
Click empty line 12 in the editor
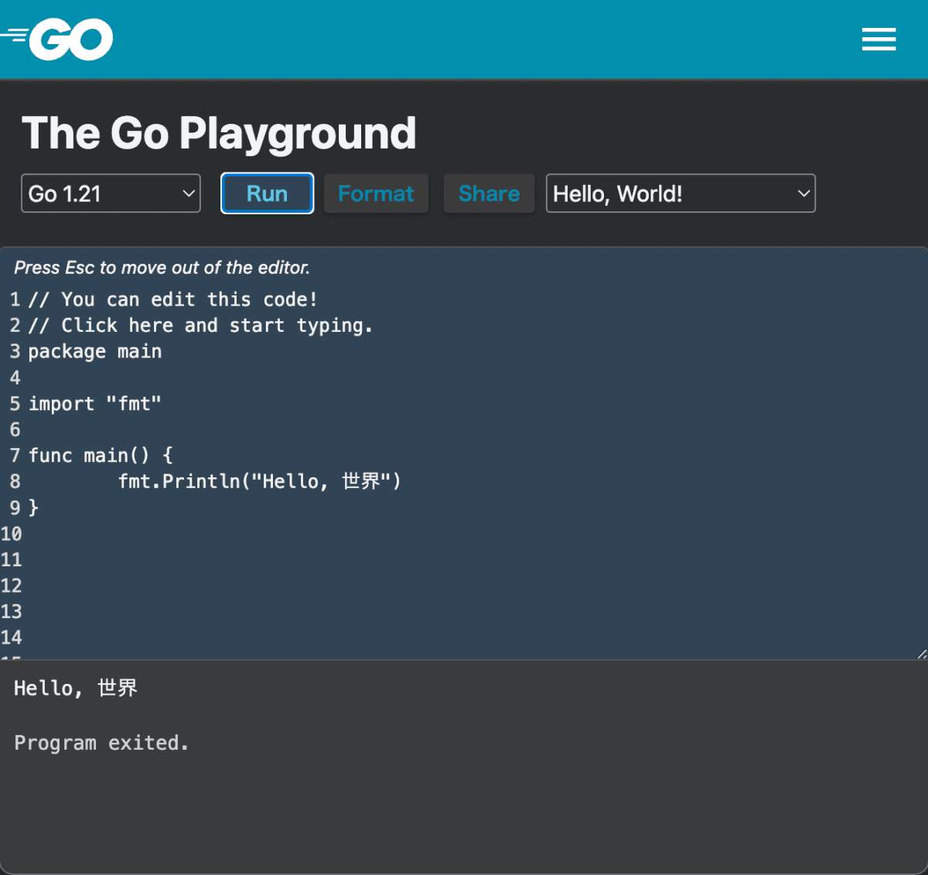tap(232, 586)
